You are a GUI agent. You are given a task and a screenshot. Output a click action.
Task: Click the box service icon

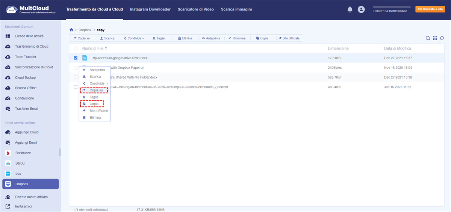tap(8, 174)
